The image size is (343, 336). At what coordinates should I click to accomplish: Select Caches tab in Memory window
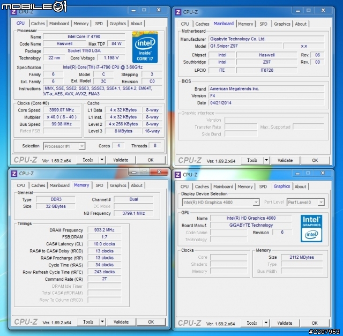[x=38, y=185]
